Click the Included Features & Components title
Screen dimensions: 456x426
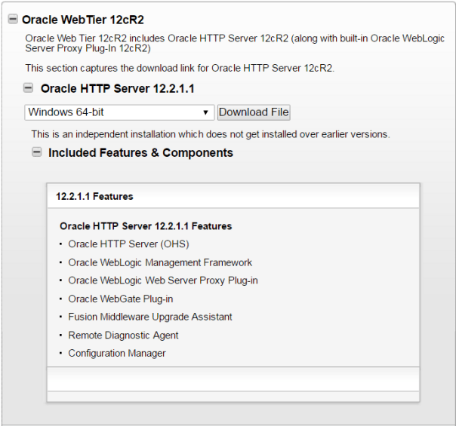[140, 152]
